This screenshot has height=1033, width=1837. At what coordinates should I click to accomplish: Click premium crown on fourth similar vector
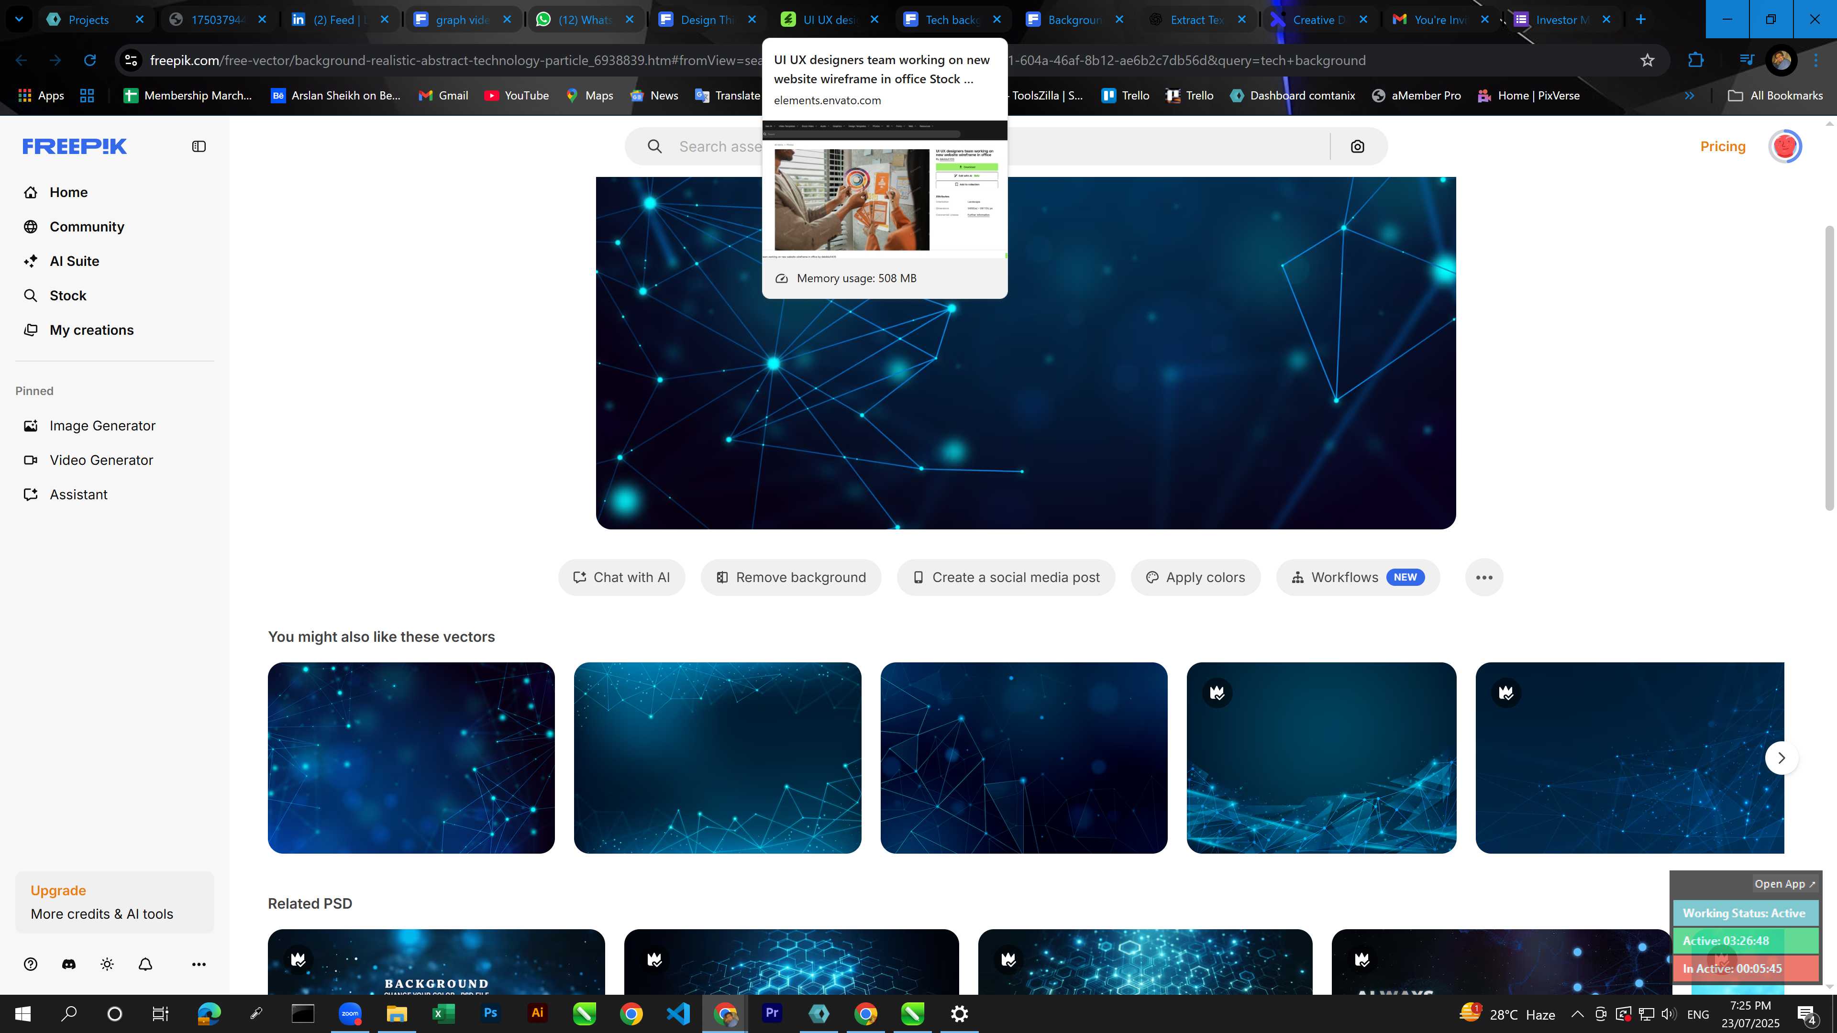(1217, 693)
